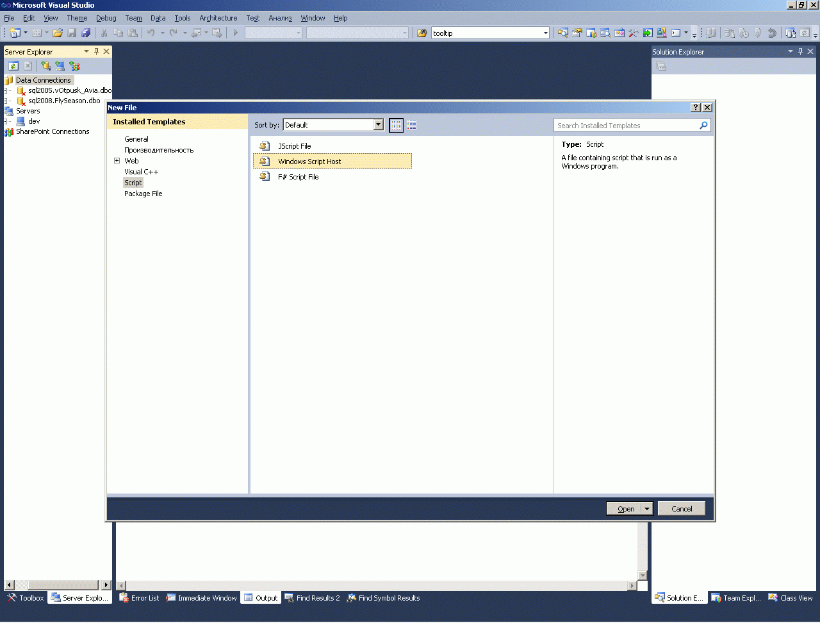Click the Paste clipboard icon
Image resolution: width=820 pixels, height=623 pixels.
pyautogui.click(x=133, y=33)
